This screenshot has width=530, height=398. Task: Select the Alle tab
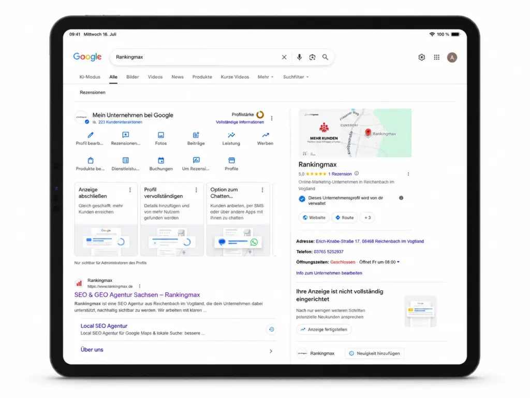coord(113,77)
